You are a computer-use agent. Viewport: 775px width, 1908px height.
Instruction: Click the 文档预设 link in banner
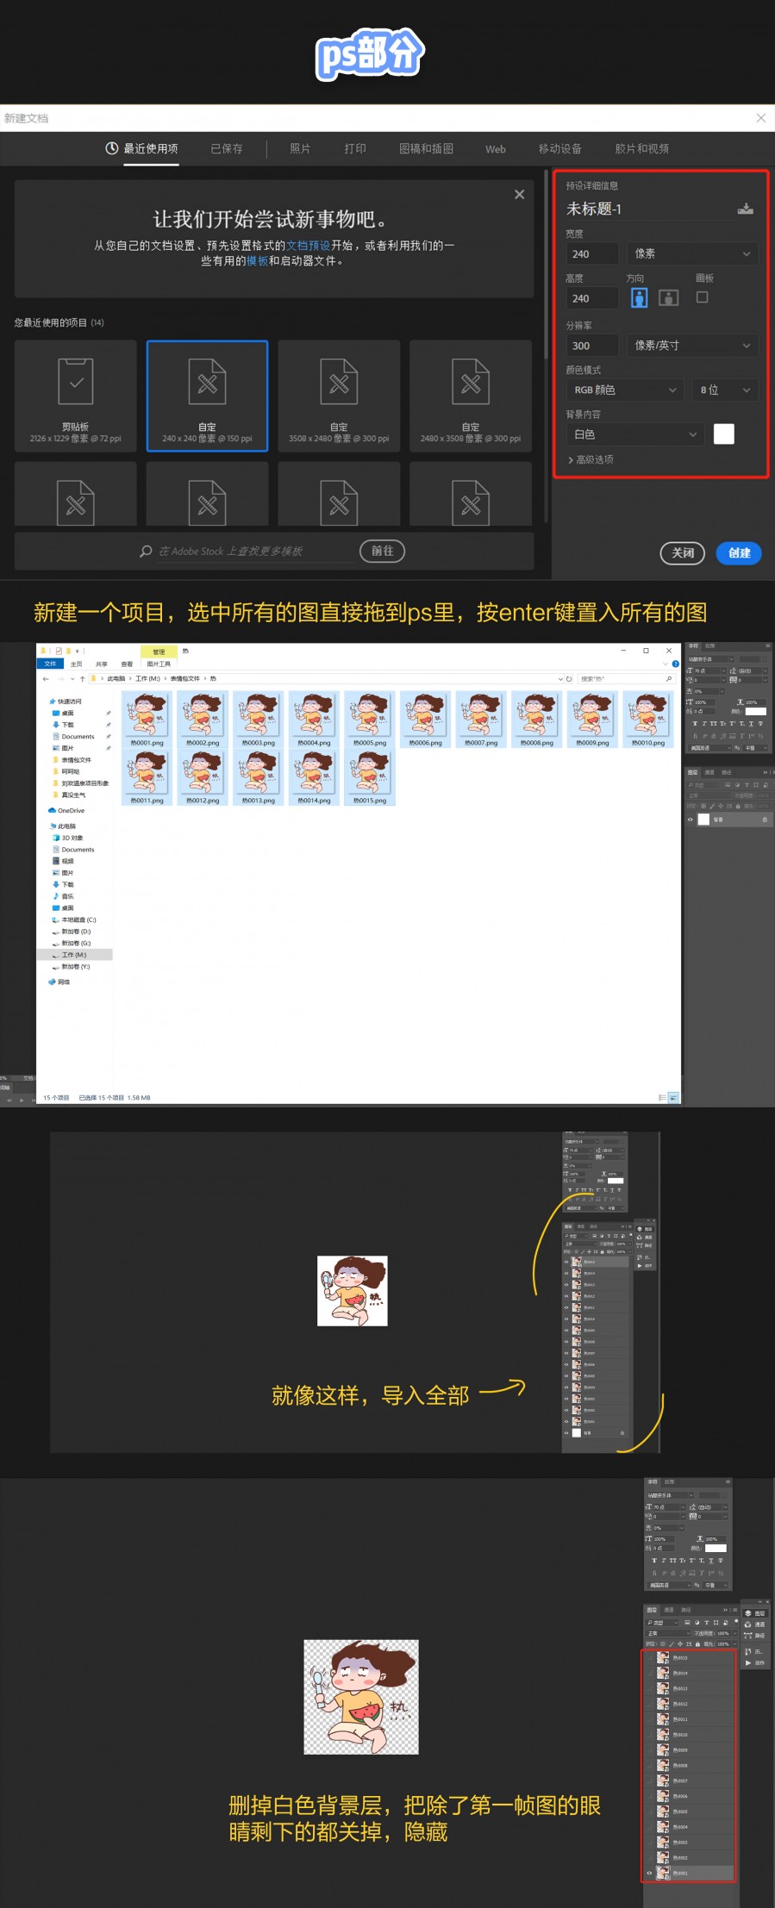tap(309, 246)
